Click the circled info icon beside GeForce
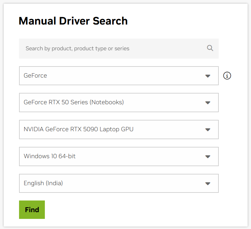This screenshot has width=251, height=229. [x=227, y=75]
